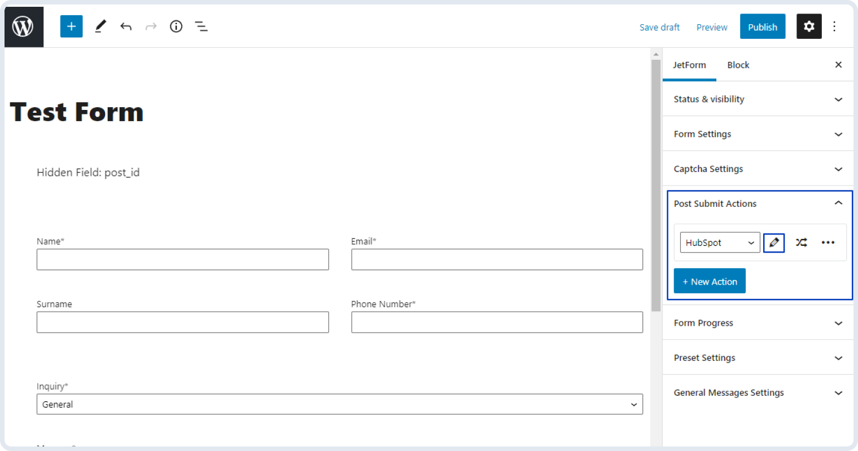Select the Tools pencil icon in the toolbar
This screenshot has width=858, height=451.
(x=100, y=26)
